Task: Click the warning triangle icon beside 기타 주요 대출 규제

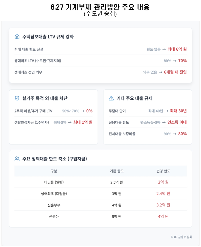Action: (x=111, y=98)
